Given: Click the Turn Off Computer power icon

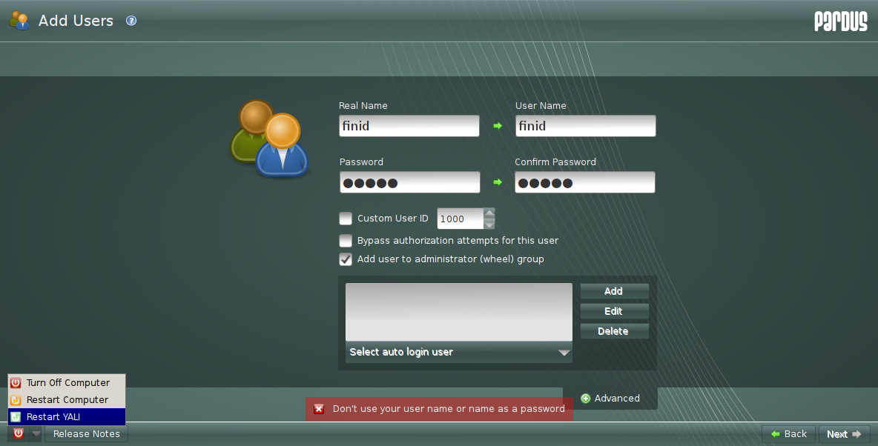Looking at the screenshot, I should 16,382.
